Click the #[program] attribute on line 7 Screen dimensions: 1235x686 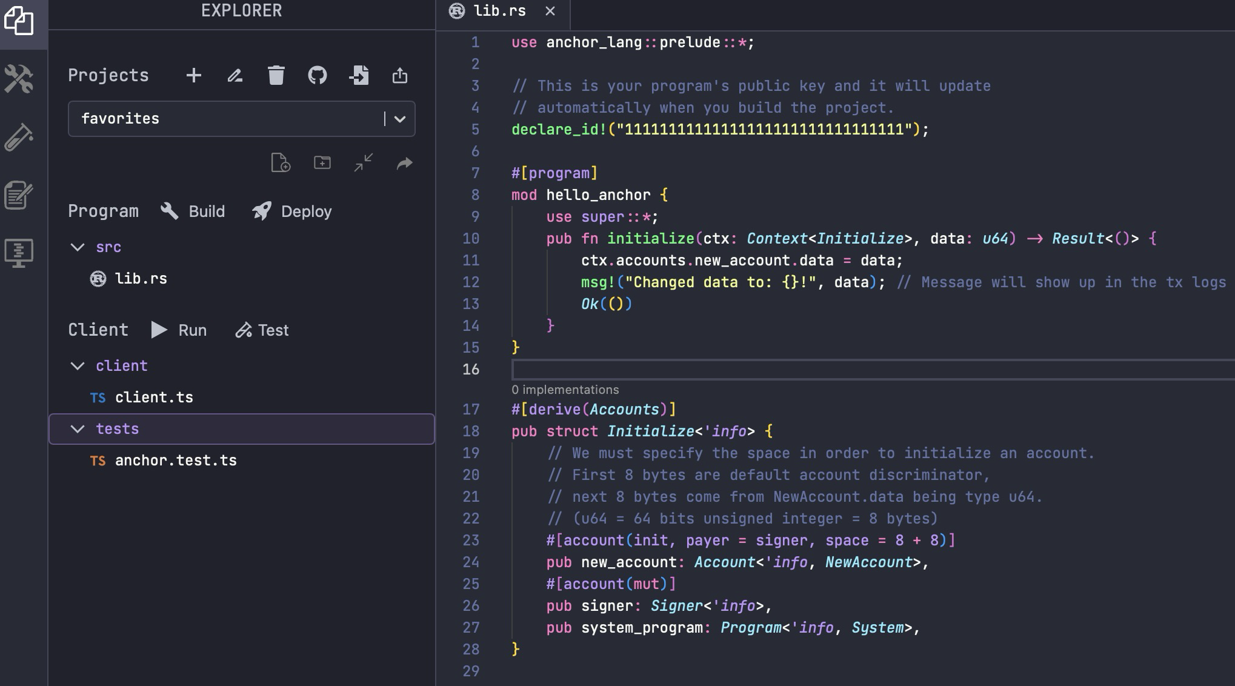554,173
